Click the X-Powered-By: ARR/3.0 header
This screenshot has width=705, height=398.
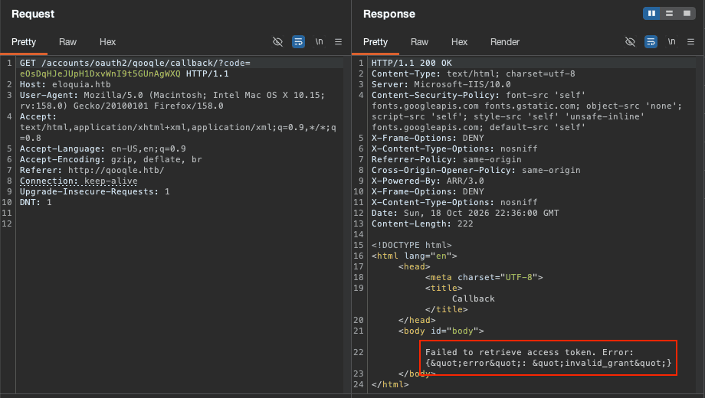[428, 181]
